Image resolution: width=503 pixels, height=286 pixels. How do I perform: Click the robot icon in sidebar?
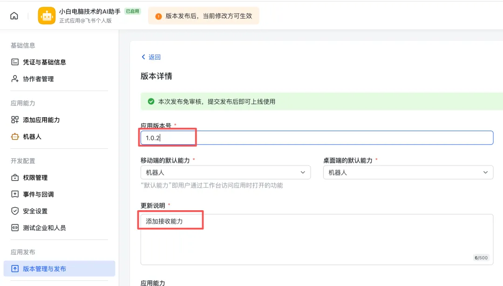click(15, 137)
